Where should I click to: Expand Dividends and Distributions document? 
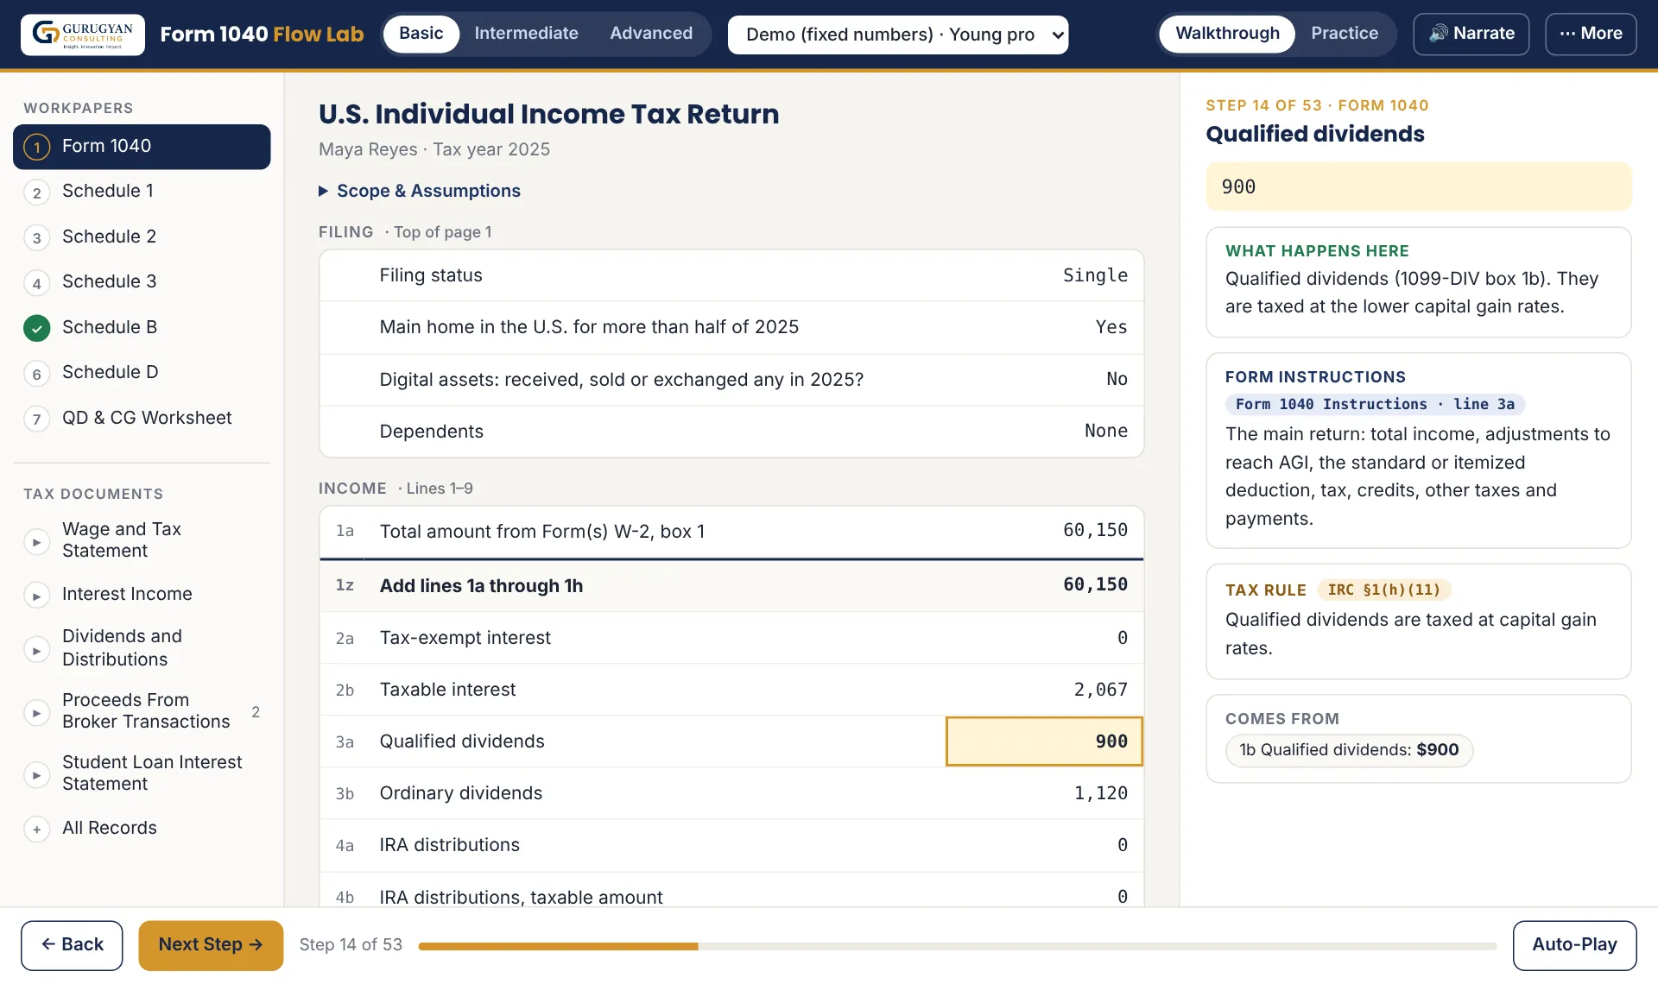click(142, 648)
